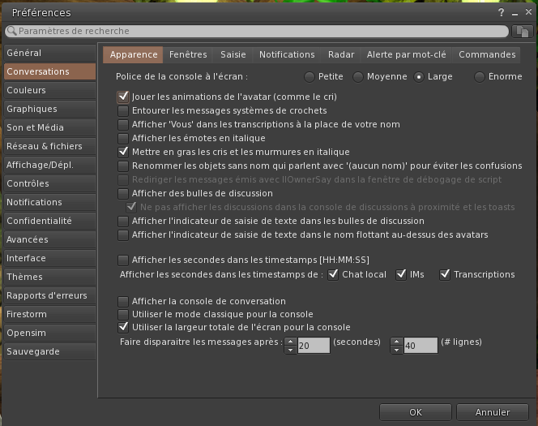The image size is (538, 426).
Task: Click the 'Paramètres de recherche' search field
Action: point(259,31)
